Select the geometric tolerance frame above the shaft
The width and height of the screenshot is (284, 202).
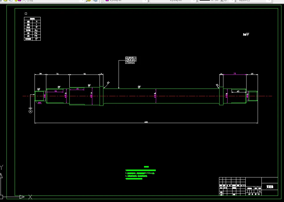[131, 60]
